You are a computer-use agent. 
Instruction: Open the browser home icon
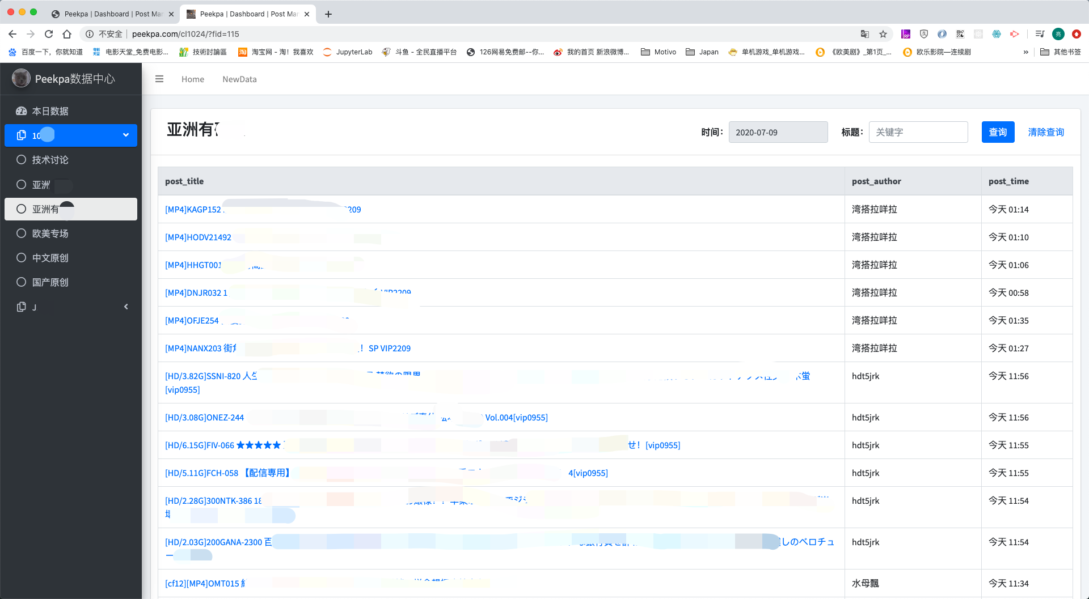(x=67, y=34)
